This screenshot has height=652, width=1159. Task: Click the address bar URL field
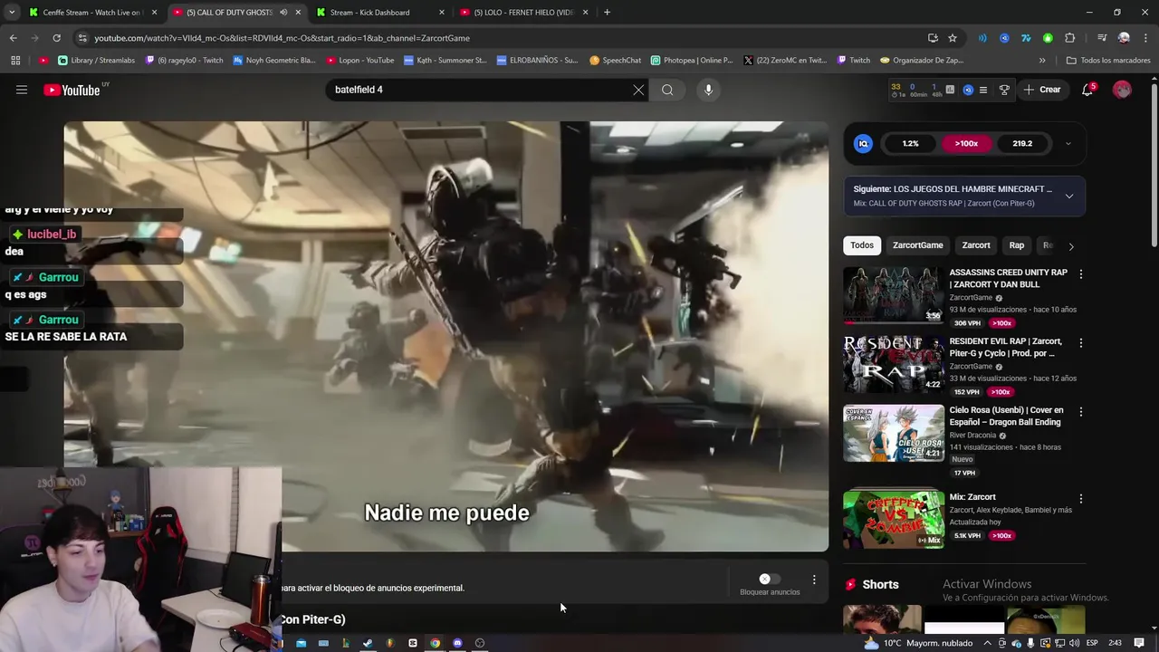tap(507, 38)
